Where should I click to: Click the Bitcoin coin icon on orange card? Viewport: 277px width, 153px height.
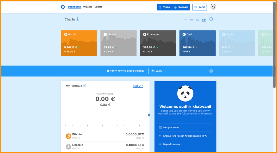point(66,35)
